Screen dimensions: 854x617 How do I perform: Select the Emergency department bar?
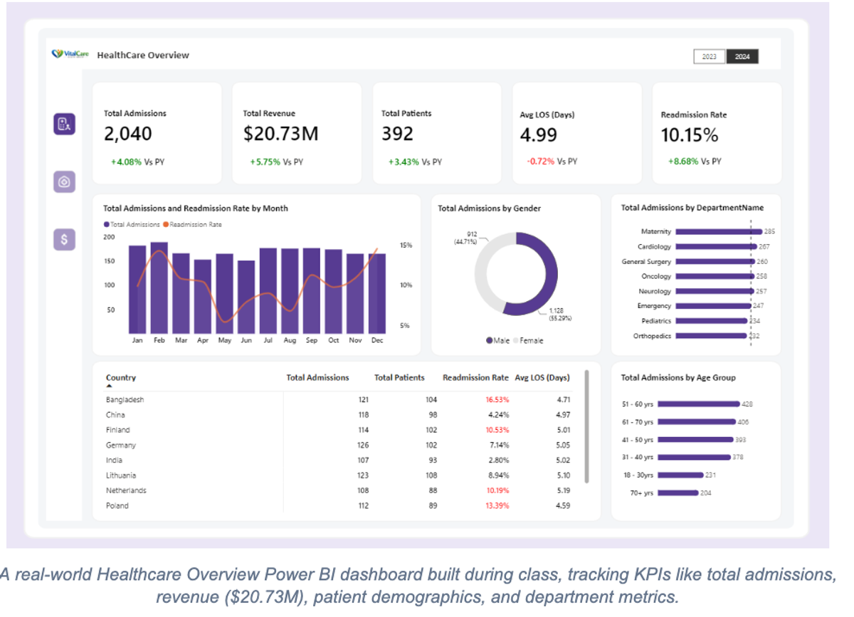pos(713,305)
